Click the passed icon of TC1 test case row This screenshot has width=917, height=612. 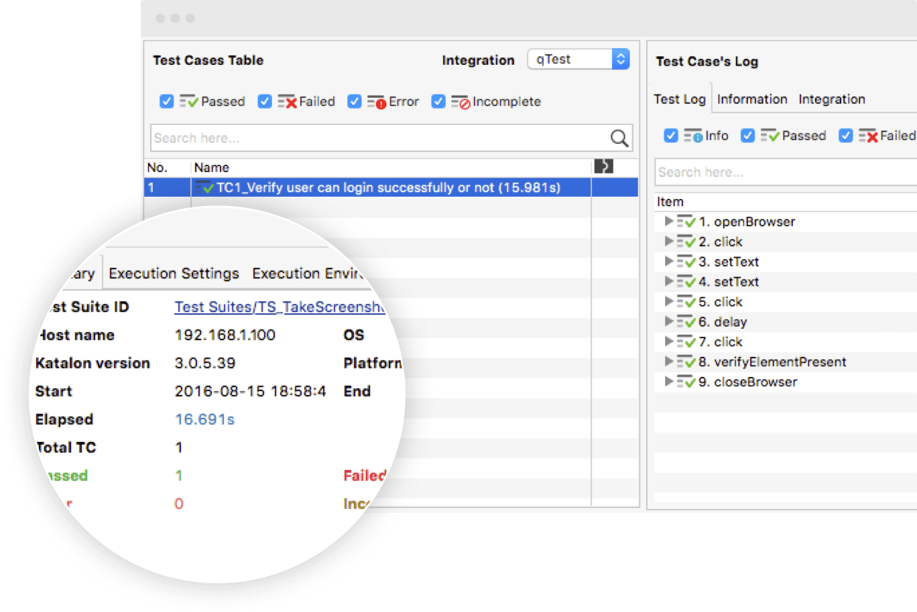tap(204, 187)
